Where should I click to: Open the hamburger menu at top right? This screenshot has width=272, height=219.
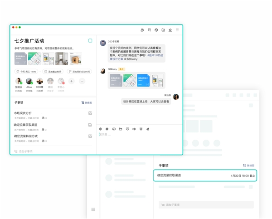tap(177, 30)
